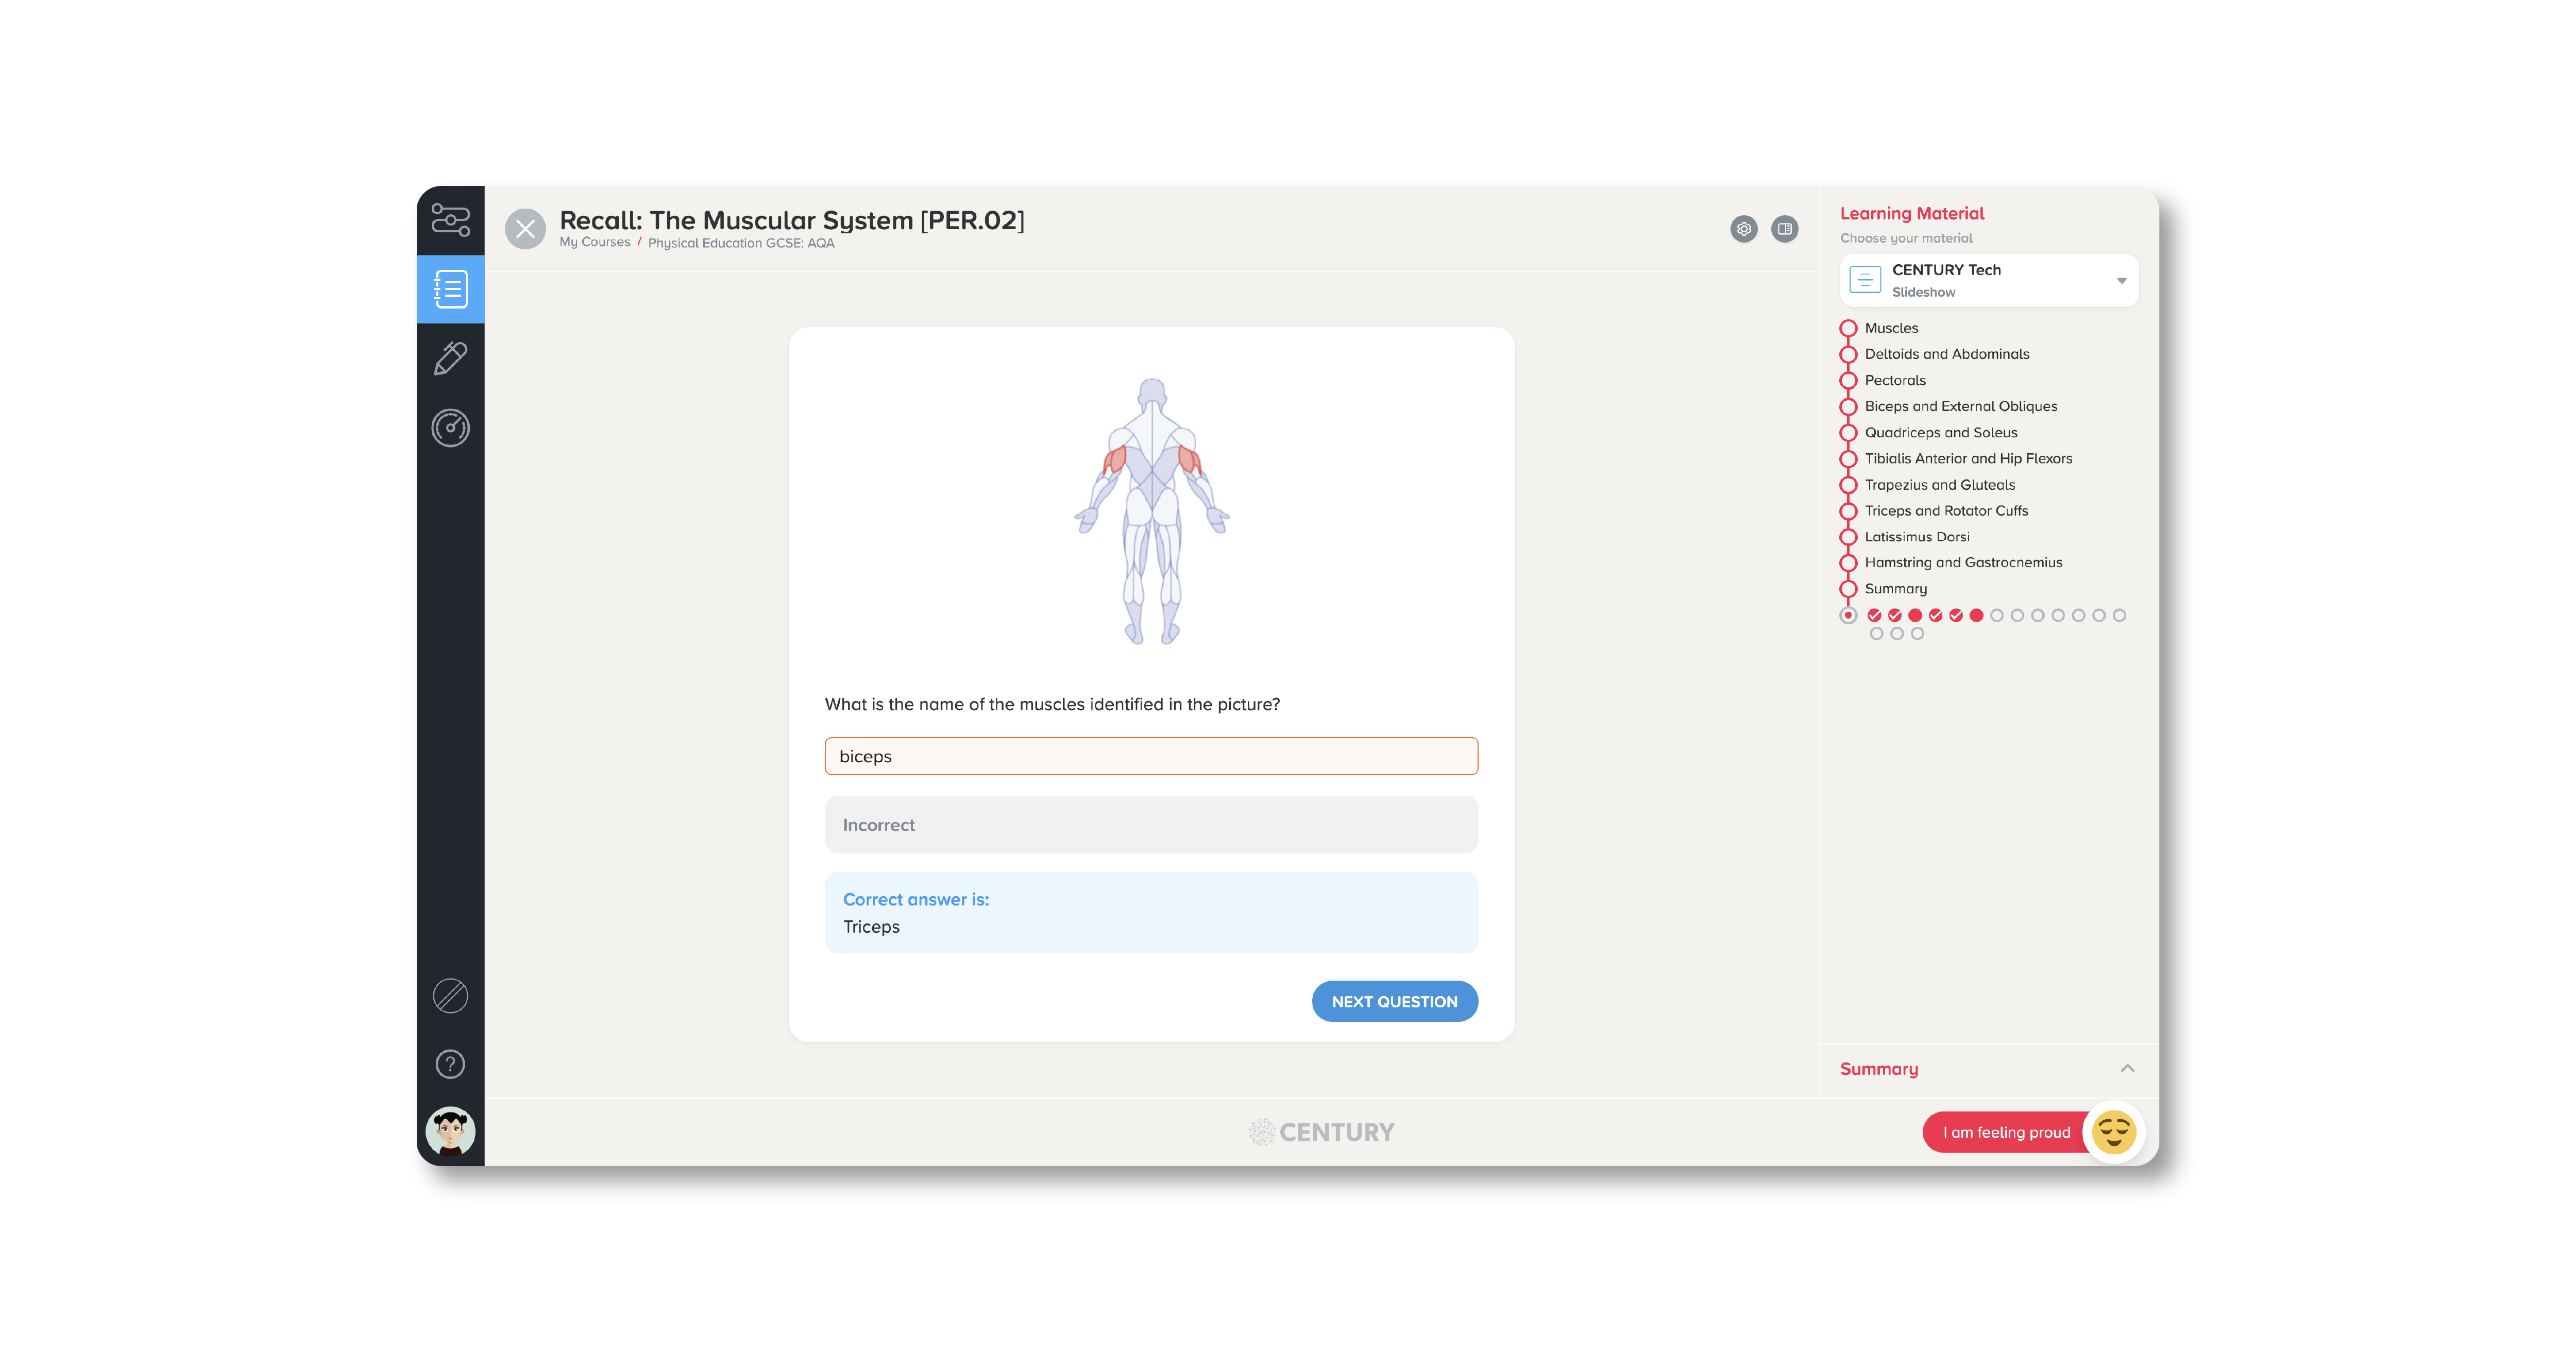Open the Trapezius and Gluteals slide

(x=1940, y=484)
